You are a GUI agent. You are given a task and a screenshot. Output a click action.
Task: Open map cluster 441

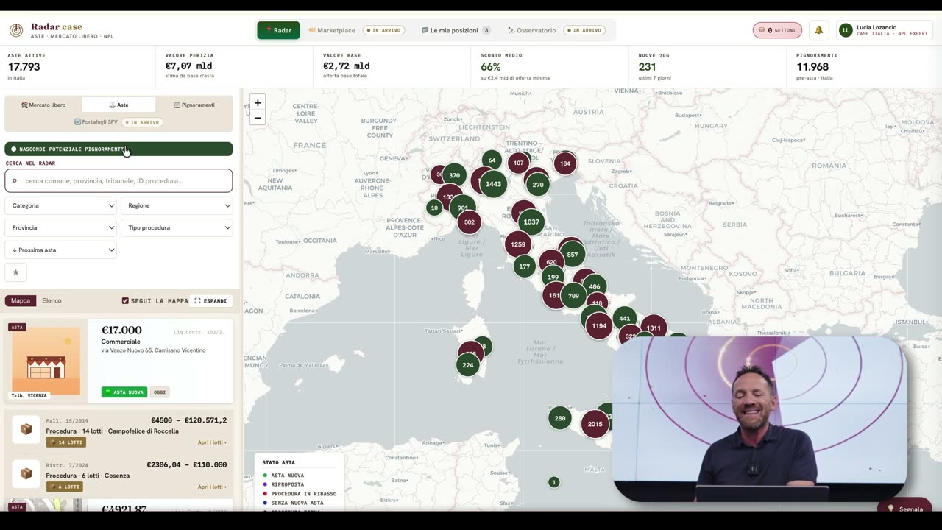(625, 318)
